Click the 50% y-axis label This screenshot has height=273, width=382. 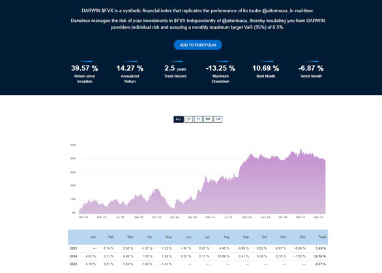click(x=73, y=145)
